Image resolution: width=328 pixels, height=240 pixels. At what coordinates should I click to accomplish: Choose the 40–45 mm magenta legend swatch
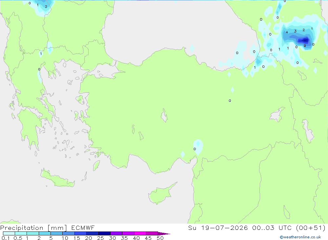tap(140, 233)
